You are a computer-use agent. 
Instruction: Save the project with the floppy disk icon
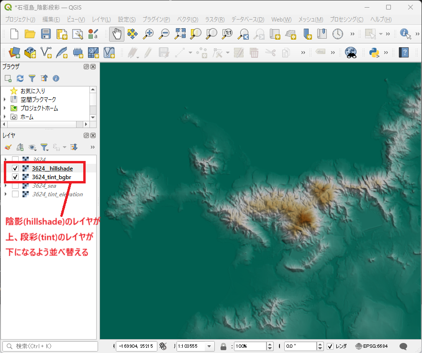click(46, 34)
